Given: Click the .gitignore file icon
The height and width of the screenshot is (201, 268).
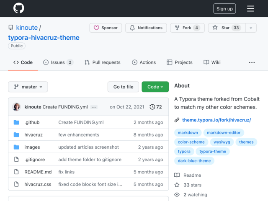Looking at the screenshot, I should [x=16, y=160].
